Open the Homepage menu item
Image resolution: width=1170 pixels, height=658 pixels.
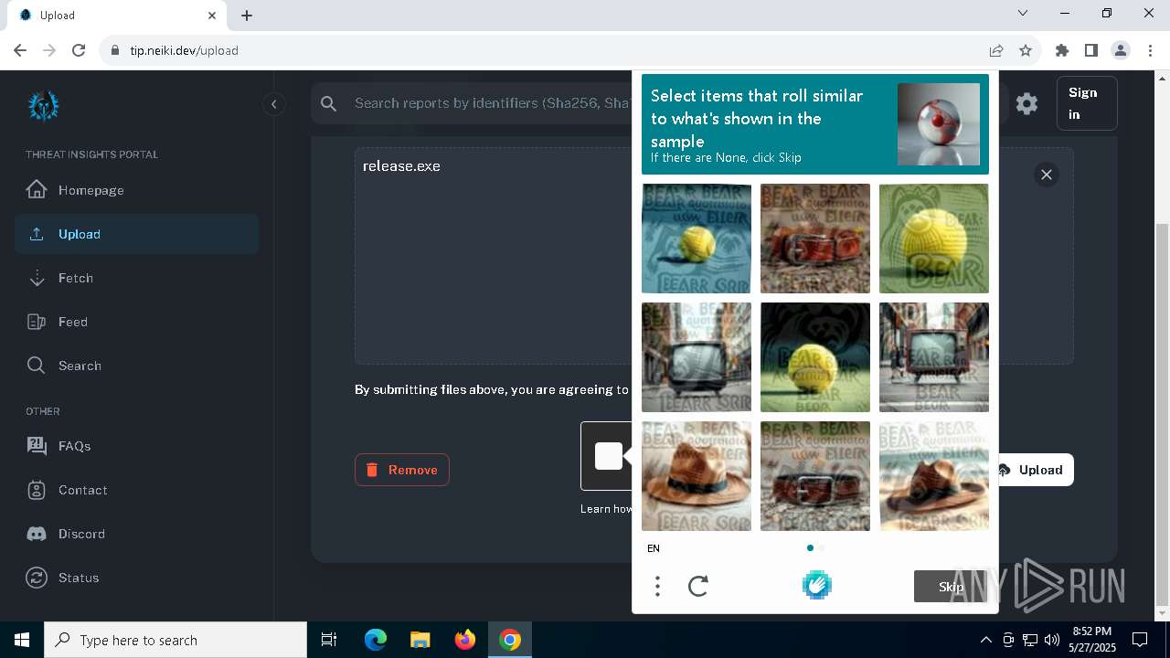click(x=137, y=190)
